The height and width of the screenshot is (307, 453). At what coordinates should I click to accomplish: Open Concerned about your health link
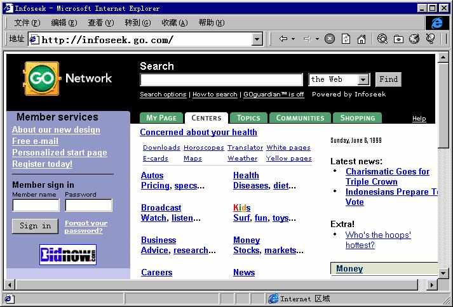pos(198,132)
